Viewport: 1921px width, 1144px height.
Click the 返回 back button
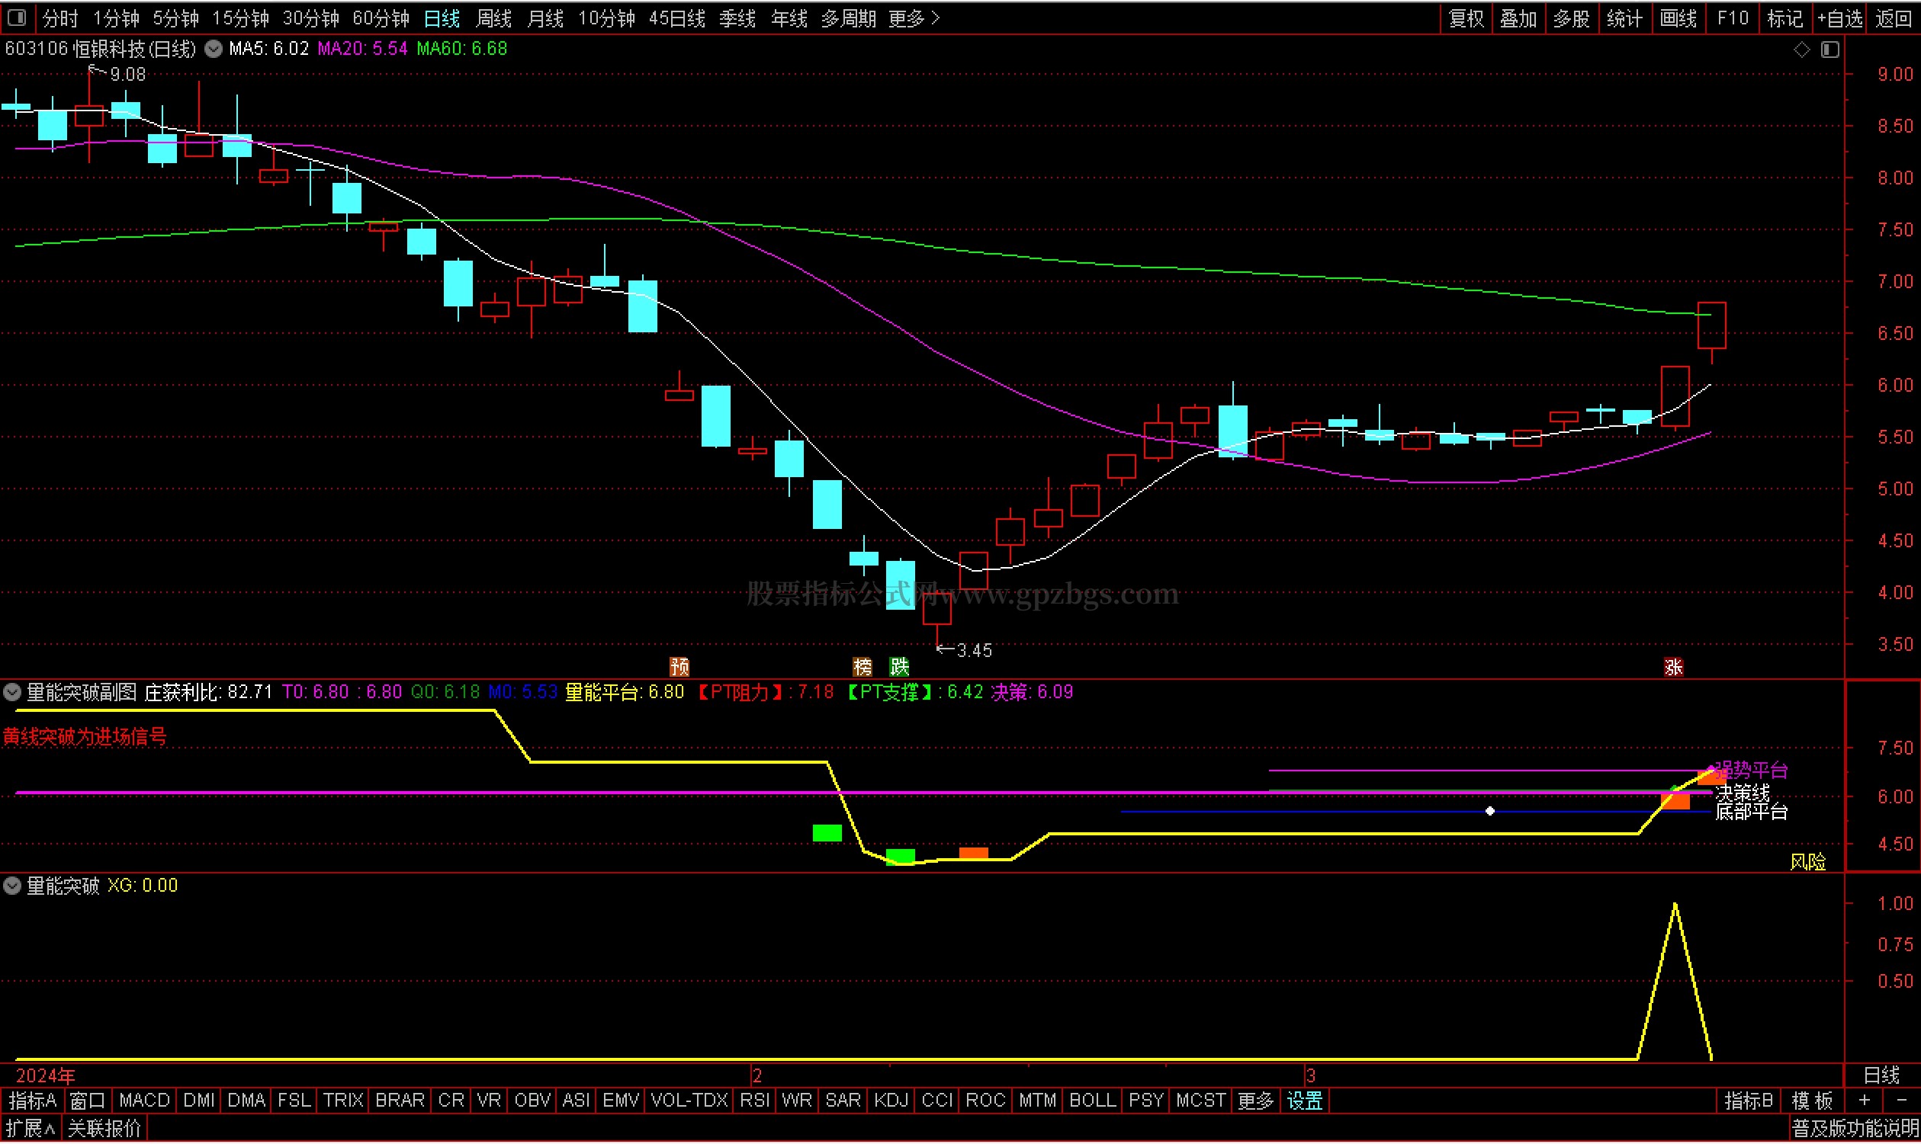pos(1894,18)
